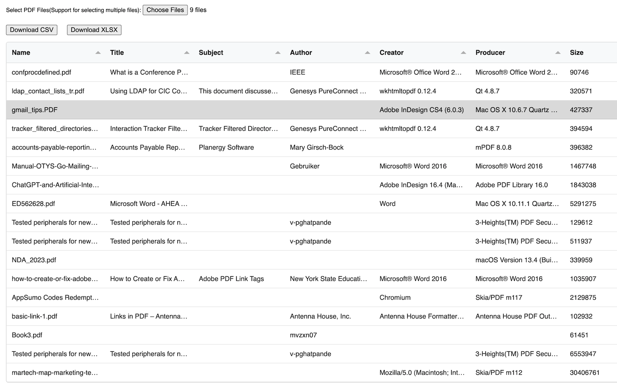Viewport: 617px width, 385px height.
Task: Select the size value 427337
Action: pos(581,110)
